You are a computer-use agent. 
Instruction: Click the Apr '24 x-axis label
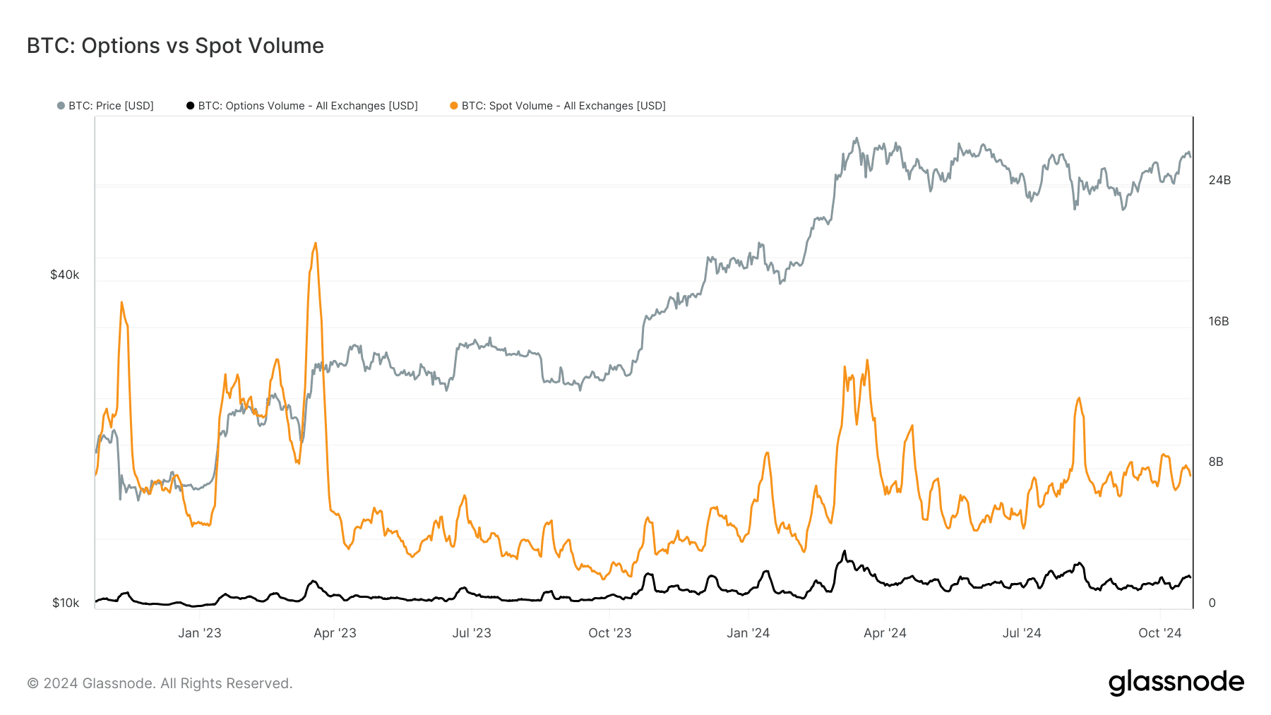tap(885, 633)
